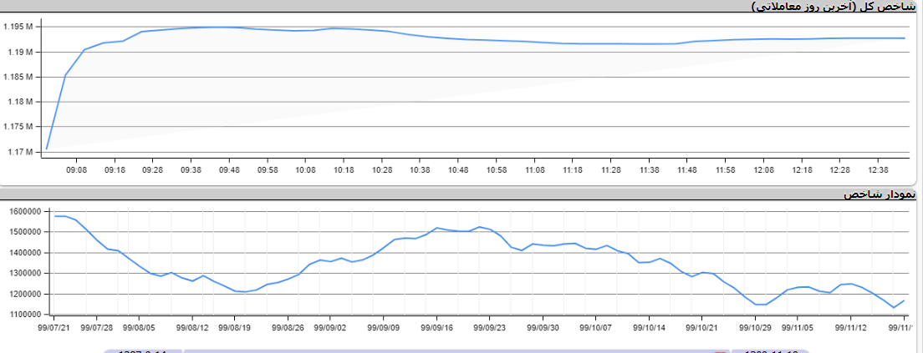
Task: Click the 99/07/21 date on history chart
Action: point(55,327)
